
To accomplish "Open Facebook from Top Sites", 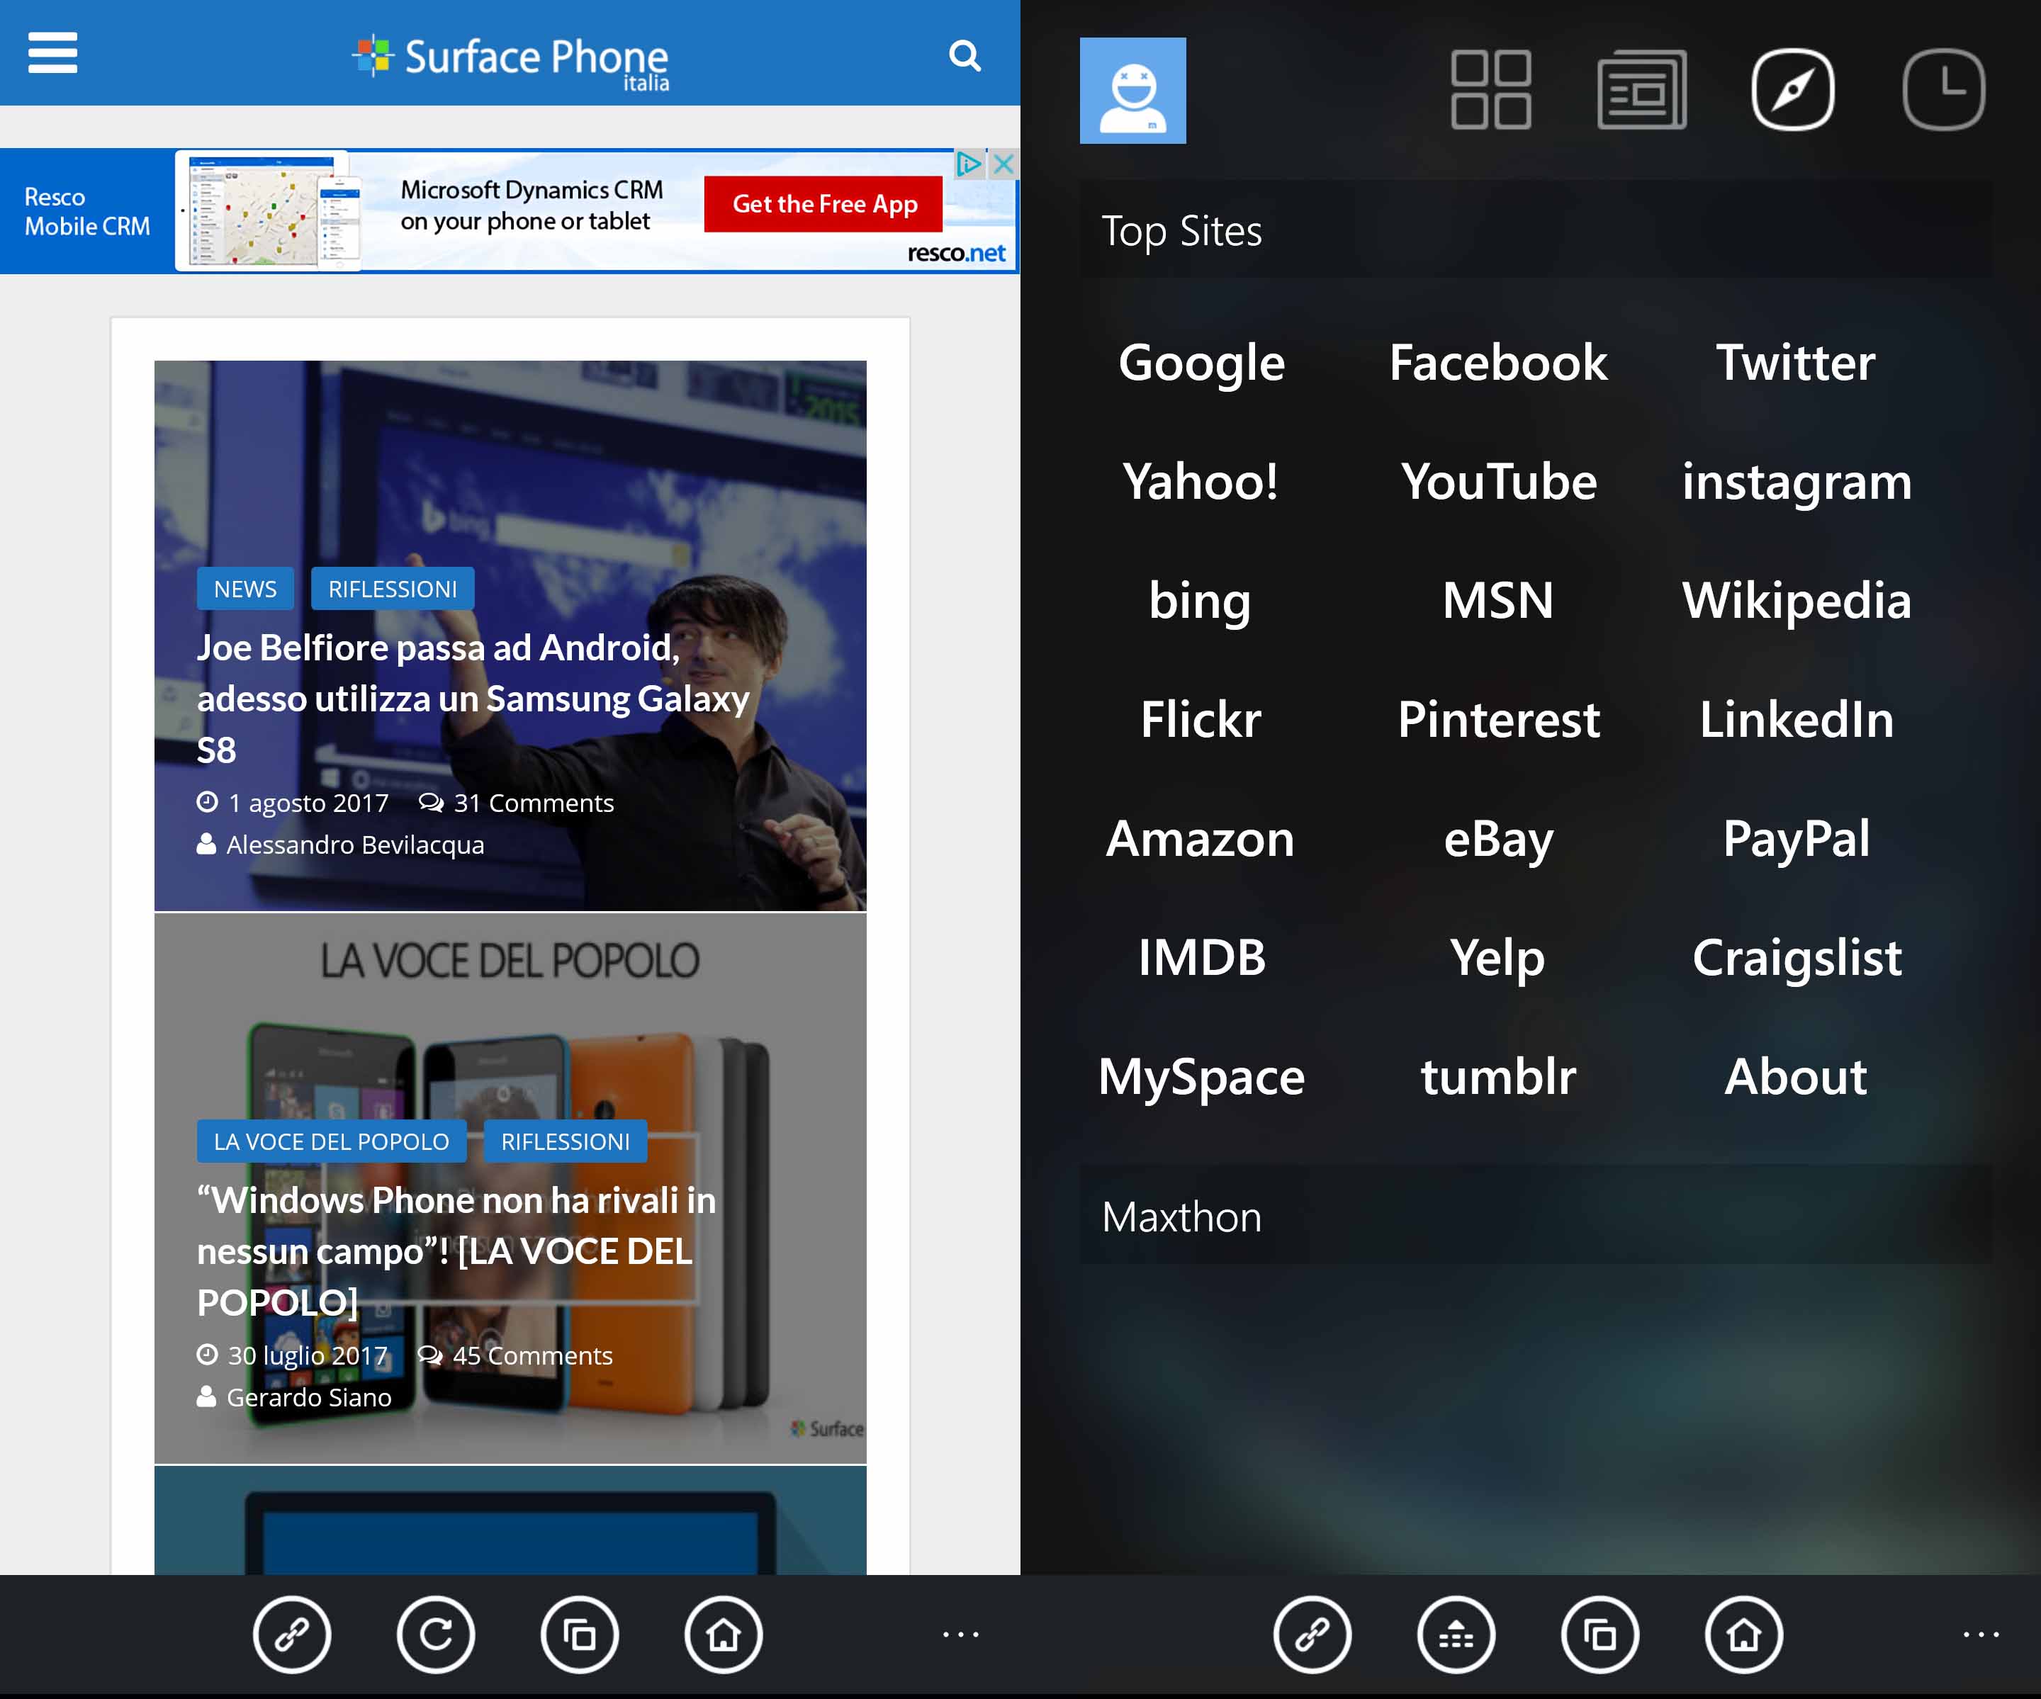I will pyautogui.click(x=1497, y=363).
